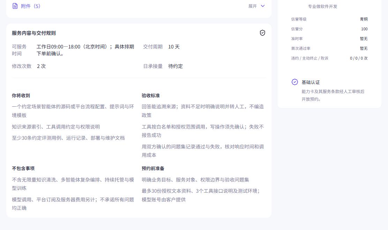Click the 青铜 reputation level value

(364, 19)
